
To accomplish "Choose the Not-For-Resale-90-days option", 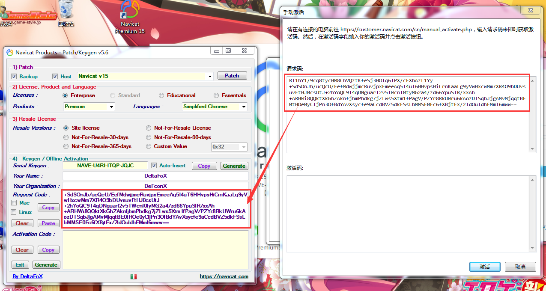I will pos(149,137).
